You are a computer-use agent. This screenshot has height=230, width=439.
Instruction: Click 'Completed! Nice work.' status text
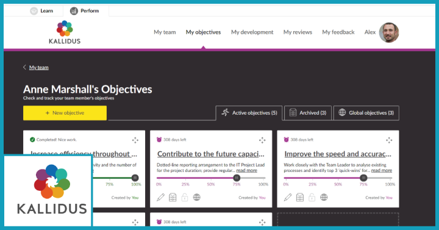point(57,140)
